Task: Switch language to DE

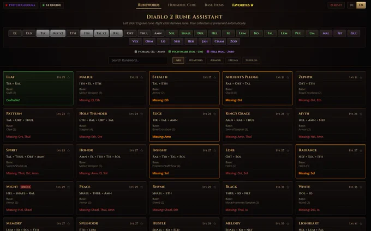Action: click(351, 5)
